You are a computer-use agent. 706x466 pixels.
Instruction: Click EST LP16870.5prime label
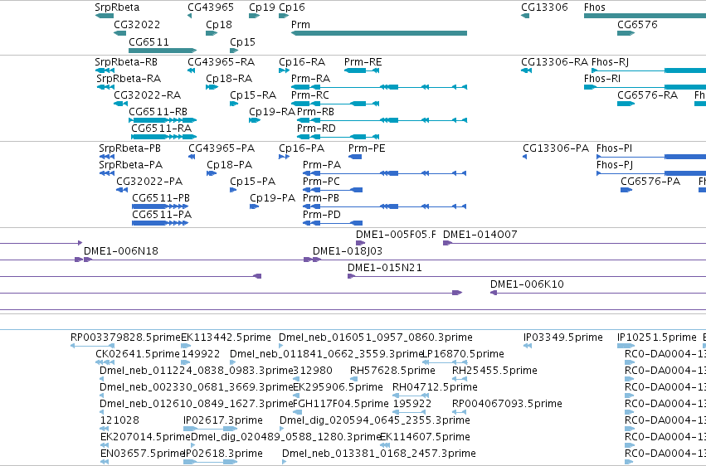463,354
